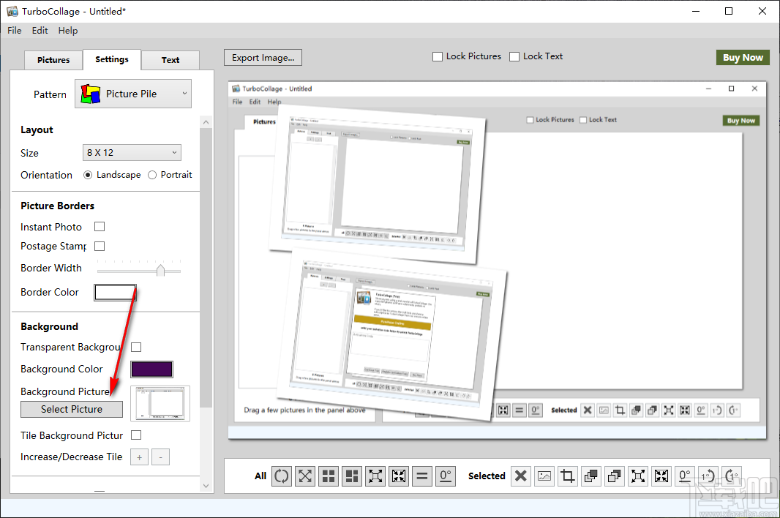This screenshot has height=518, width=780.
Task: Click the Select Picture button
Action: point(72,409)
